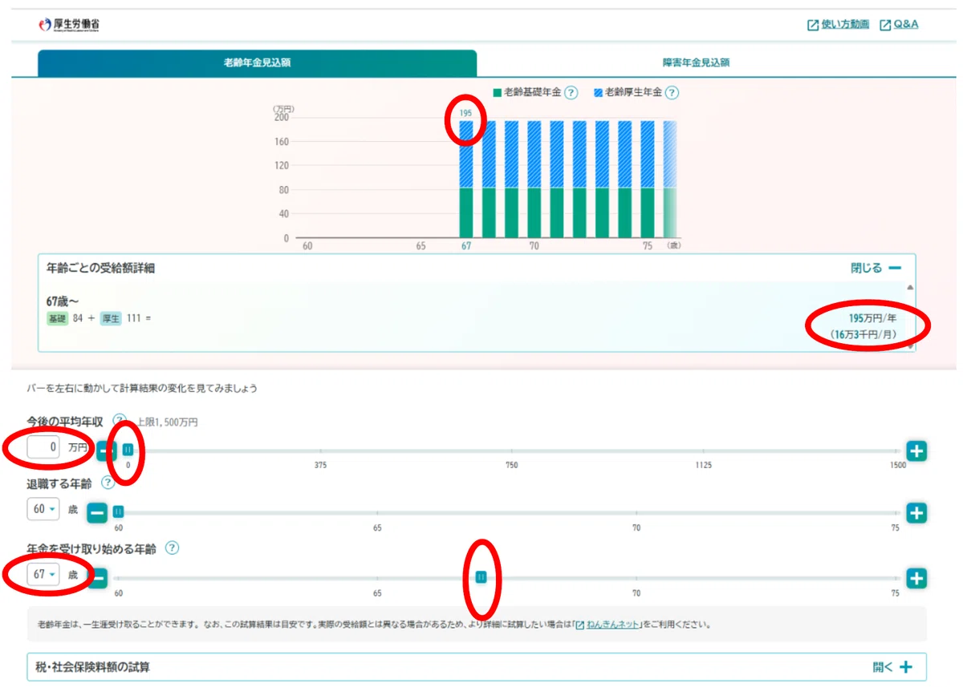The image size is (963, 687).
Task: Click the 195 value label above chart
Action: pyautogui.click(x=465, y=113)
